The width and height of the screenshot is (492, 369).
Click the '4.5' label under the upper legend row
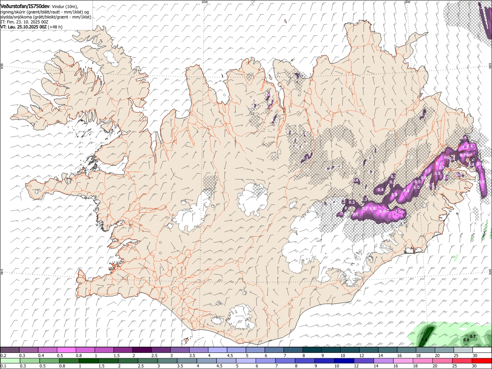pyautogui.click(x=230, y=356)
